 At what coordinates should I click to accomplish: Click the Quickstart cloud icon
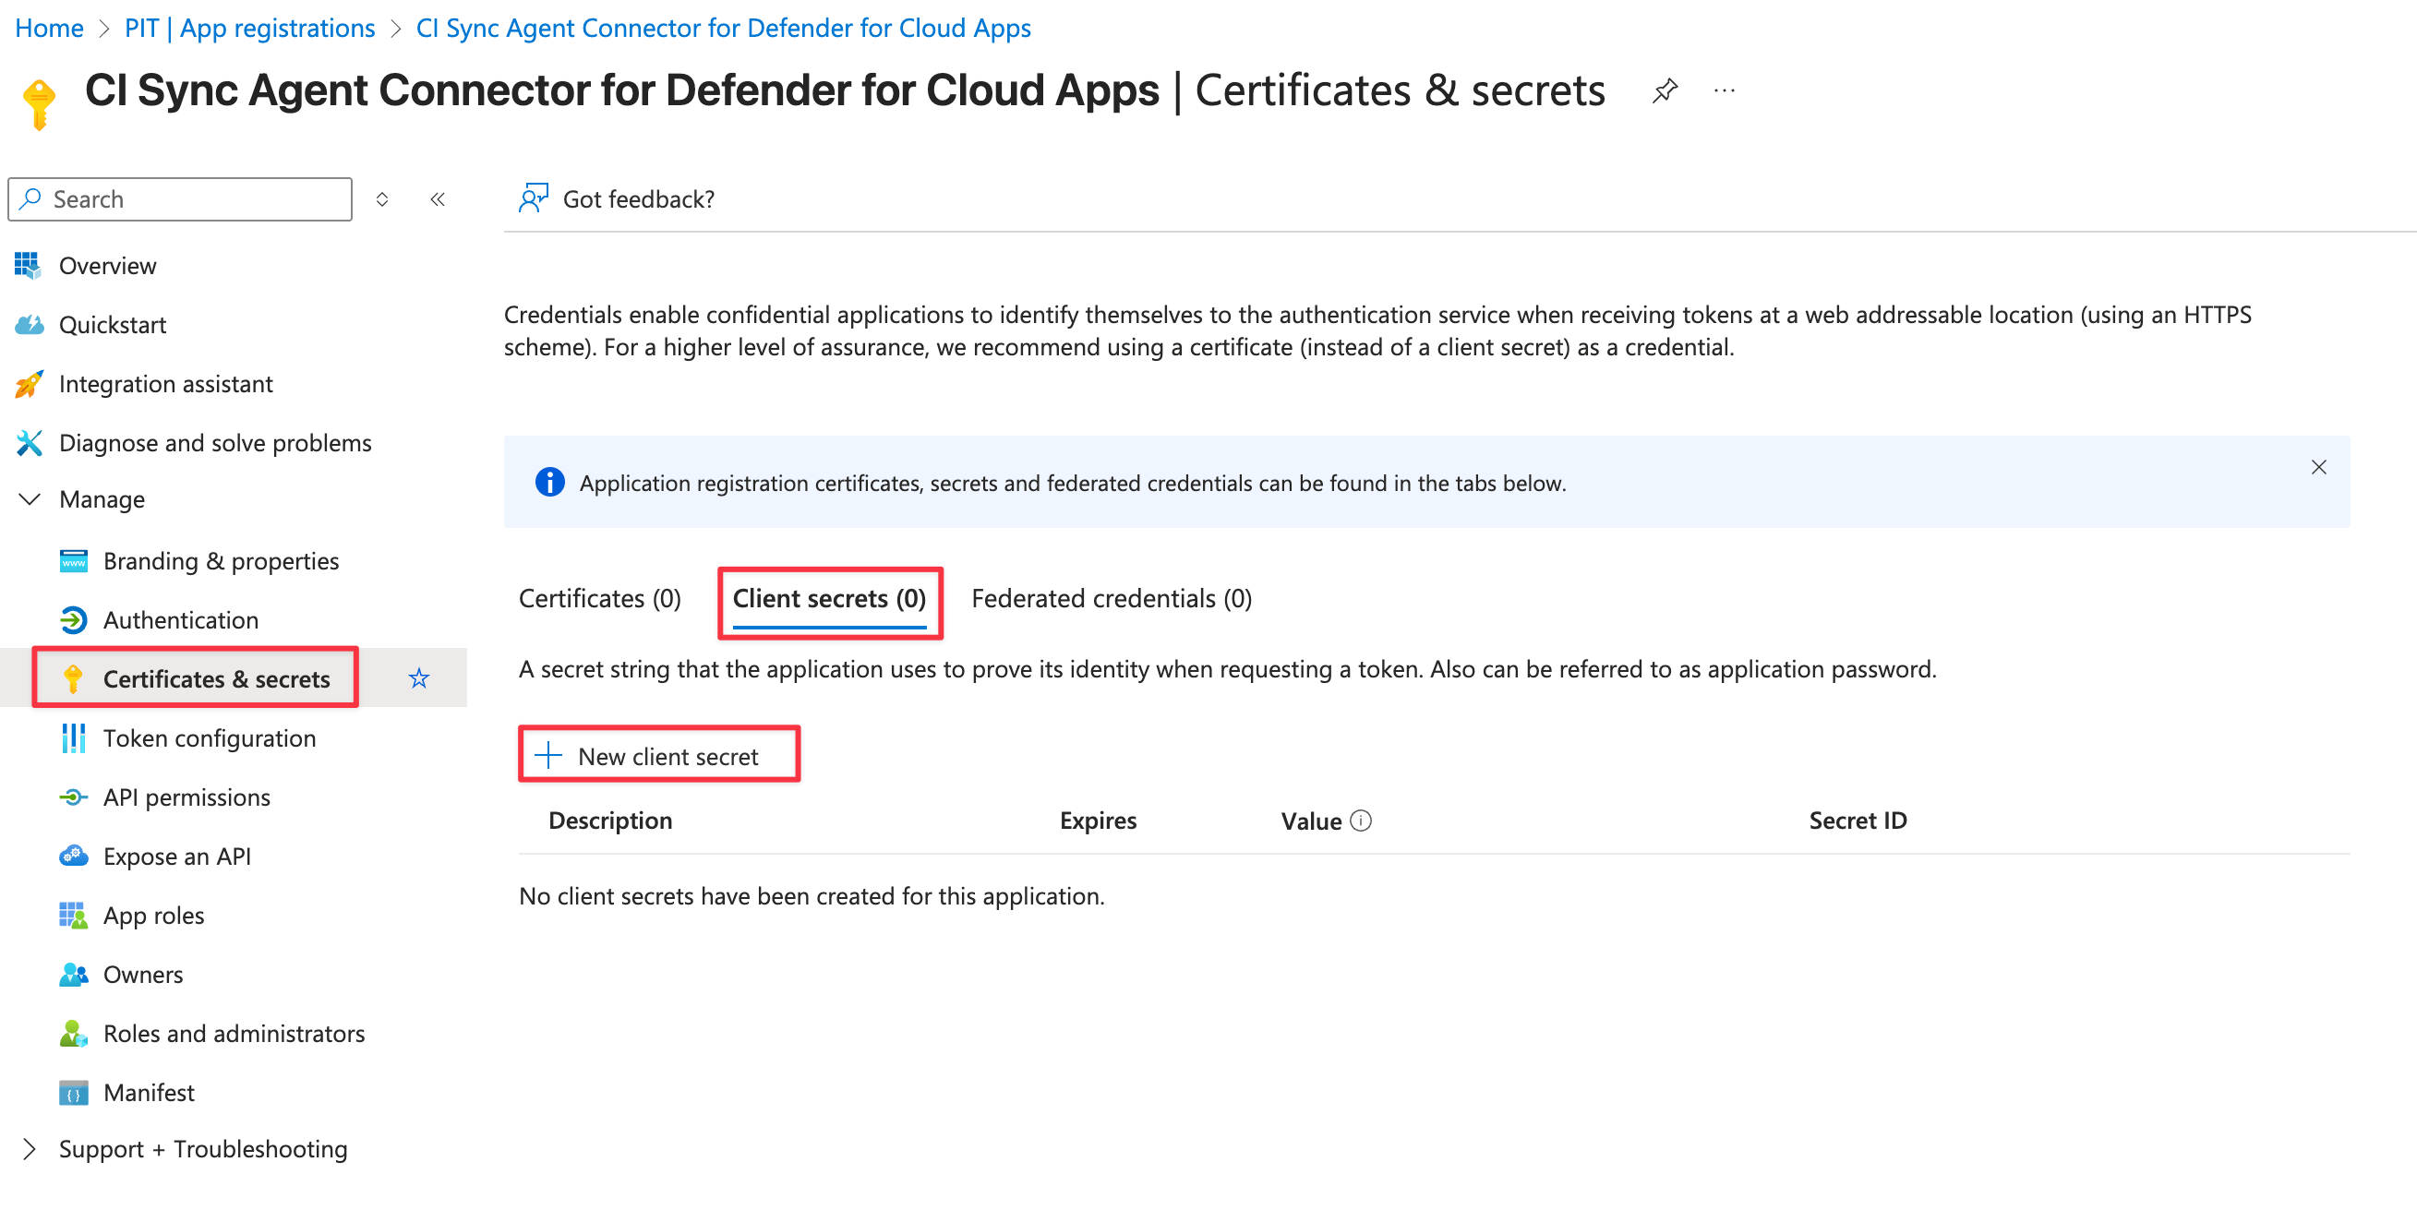point(30,325)
